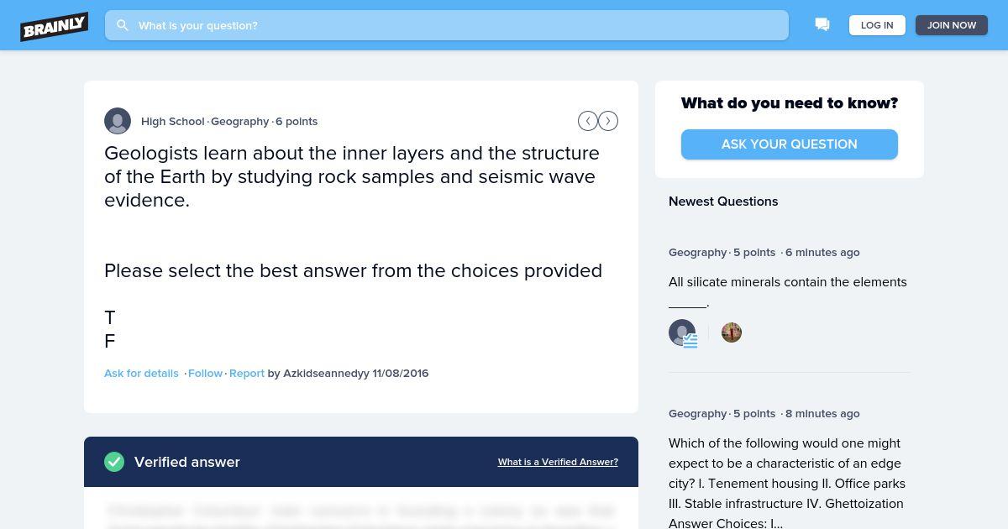Viewport: 1008px width, 529px height.
Task: Click the Ask for details link
Action: point(141,373)
